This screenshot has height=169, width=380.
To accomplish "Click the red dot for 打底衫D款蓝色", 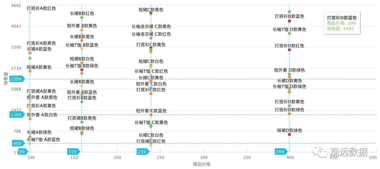I will [x=289, y=21].
